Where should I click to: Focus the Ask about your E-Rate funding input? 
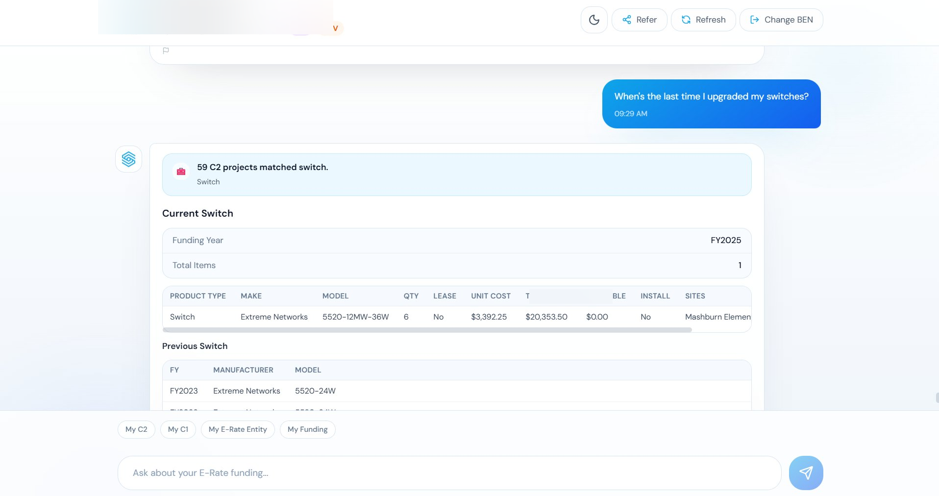pos(449,473)
